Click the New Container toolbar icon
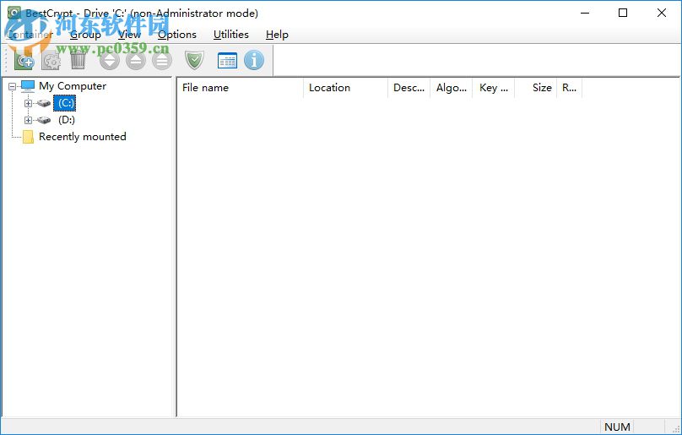Viewport: 682px width, 435px height. coord(24,60)
